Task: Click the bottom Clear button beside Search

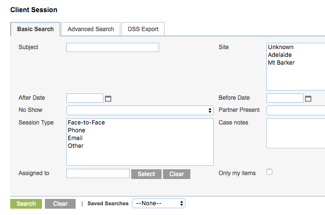Action: tap(61, 204)
